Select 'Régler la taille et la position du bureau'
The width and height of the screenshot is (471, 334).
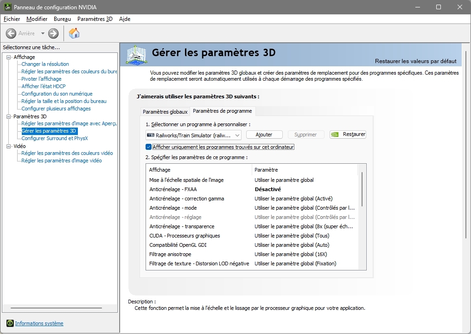click(64, 101)
